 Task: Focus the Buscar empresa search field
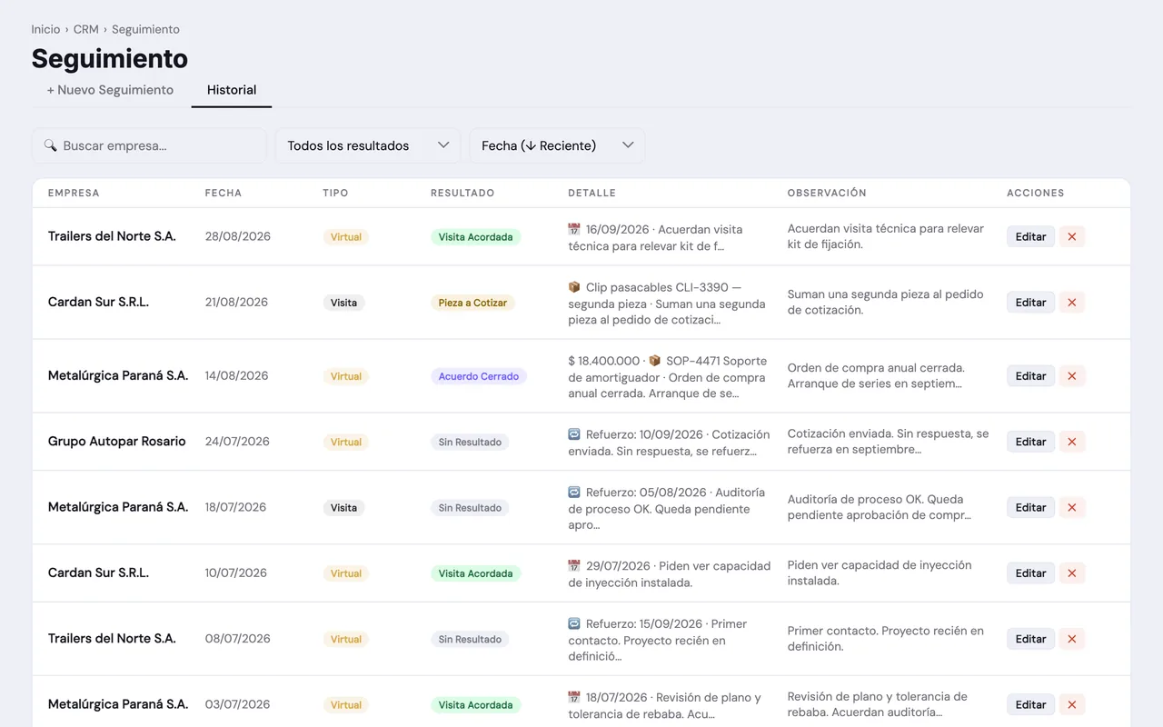150,145
